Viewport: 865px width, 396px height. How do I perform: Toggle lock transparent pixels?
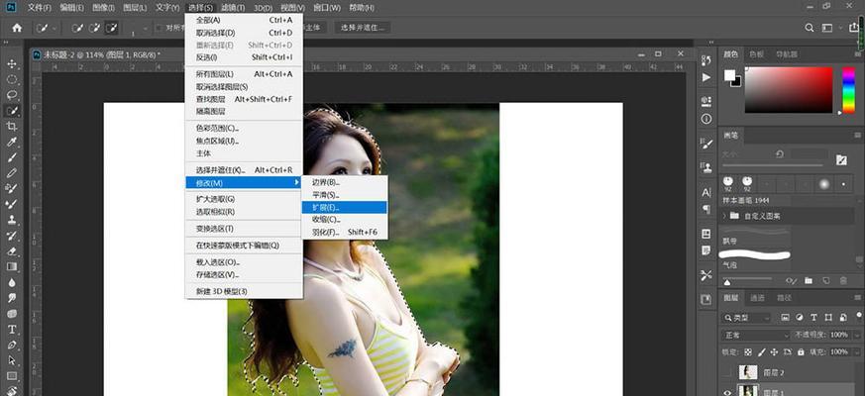748,351
